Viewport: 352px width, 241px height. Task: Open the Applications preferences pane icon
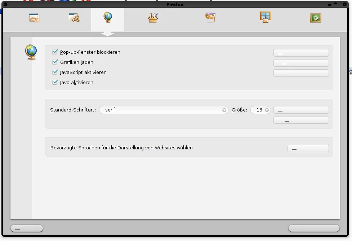point(153,18)
